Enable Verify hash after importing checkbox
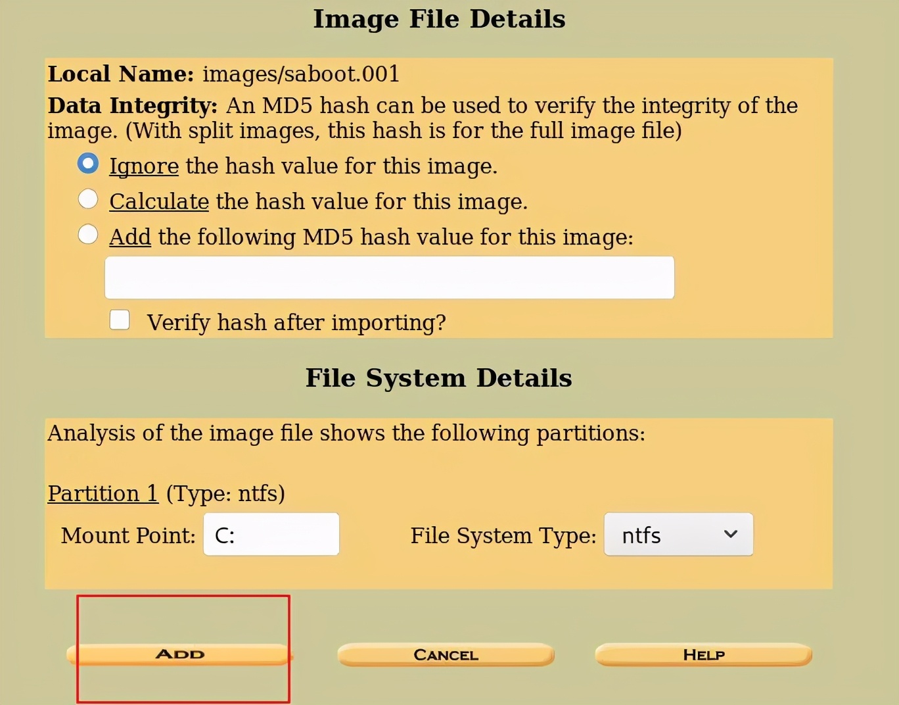 (120, 320)
